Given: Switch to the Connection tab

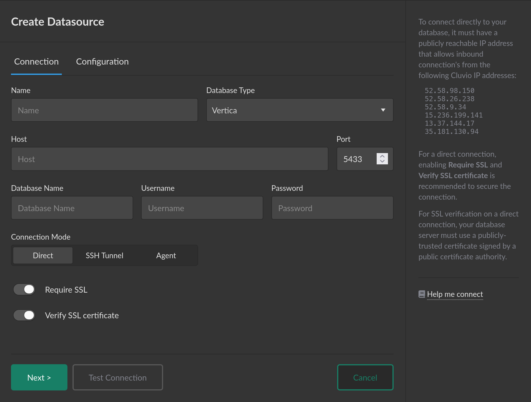Looking at the screenshot, I should pyautogui.click(x=36, y=61).
